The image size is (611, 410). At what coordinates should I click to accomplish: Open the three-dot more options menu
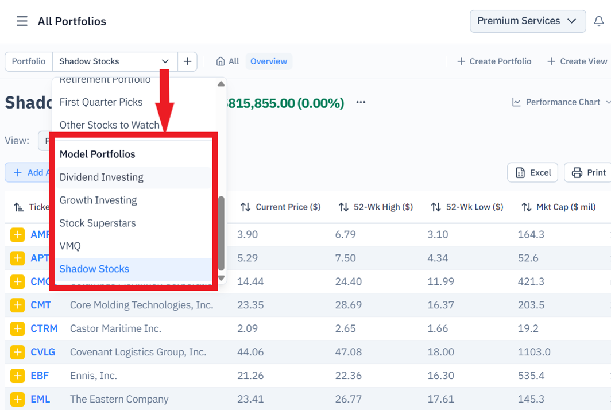tap(361, 102)
